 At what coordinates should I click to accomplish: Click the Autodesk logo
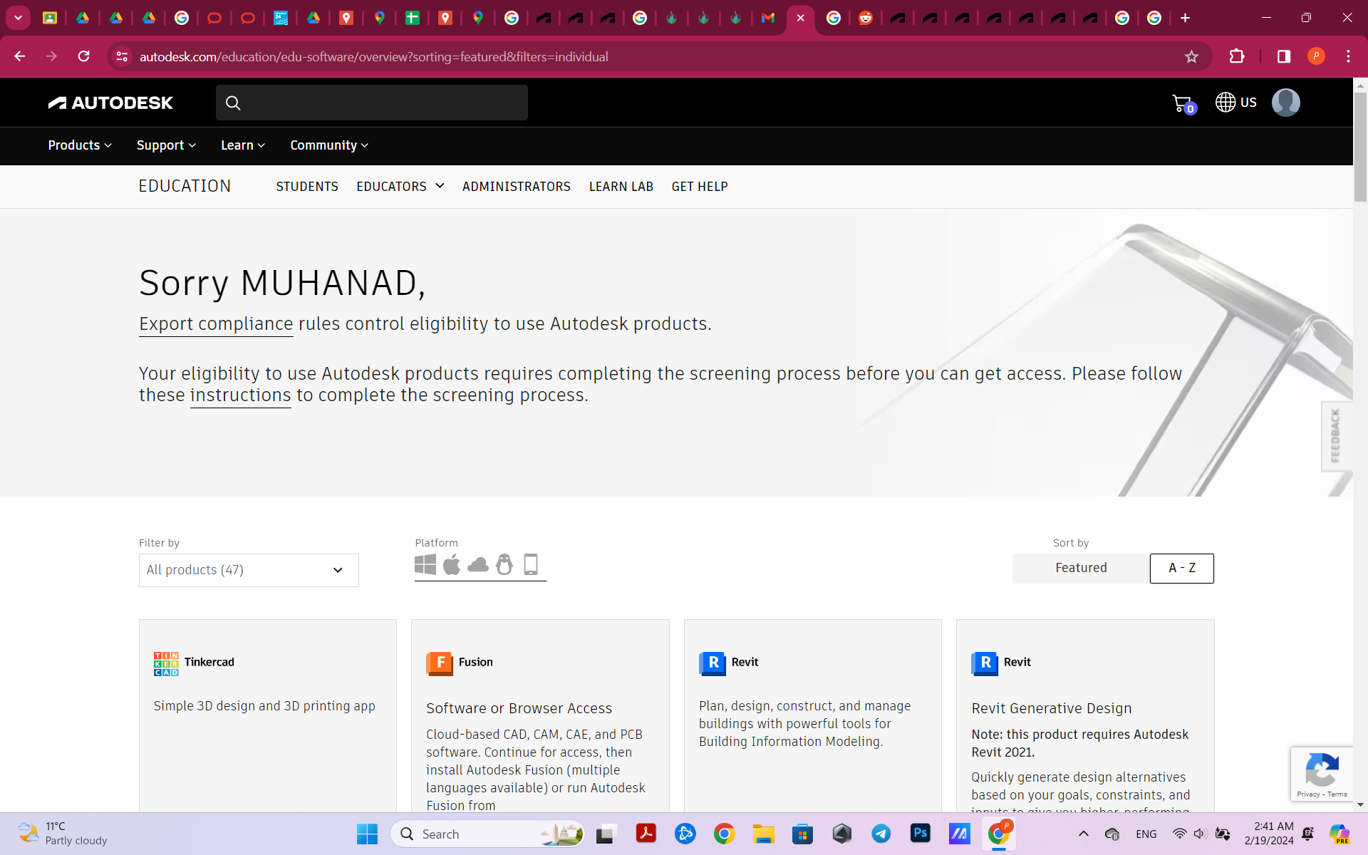110,103
